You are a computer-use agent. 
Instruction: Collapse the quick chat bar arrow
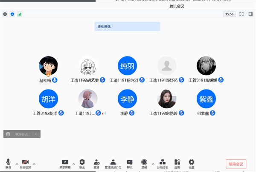coord(36,134)
